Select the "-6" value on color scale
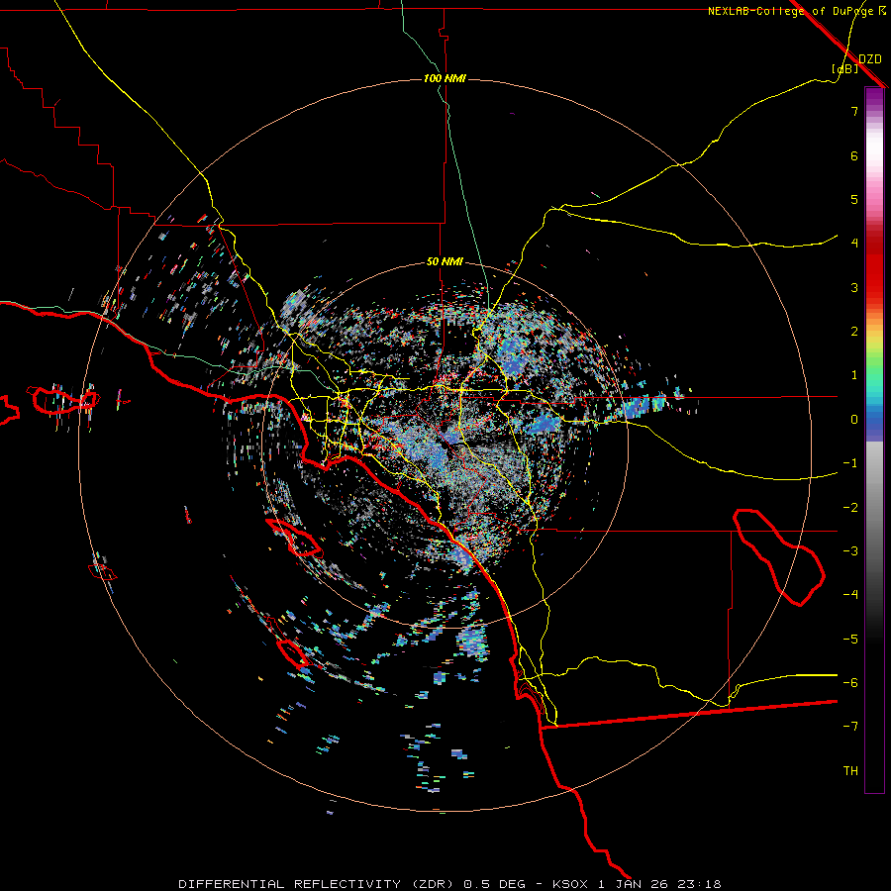The height and width of the screenshot is (891, 891). click(850, 683)
